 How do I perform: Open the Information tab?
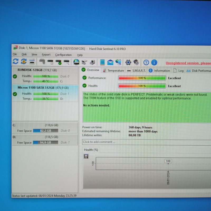point(159,70)
